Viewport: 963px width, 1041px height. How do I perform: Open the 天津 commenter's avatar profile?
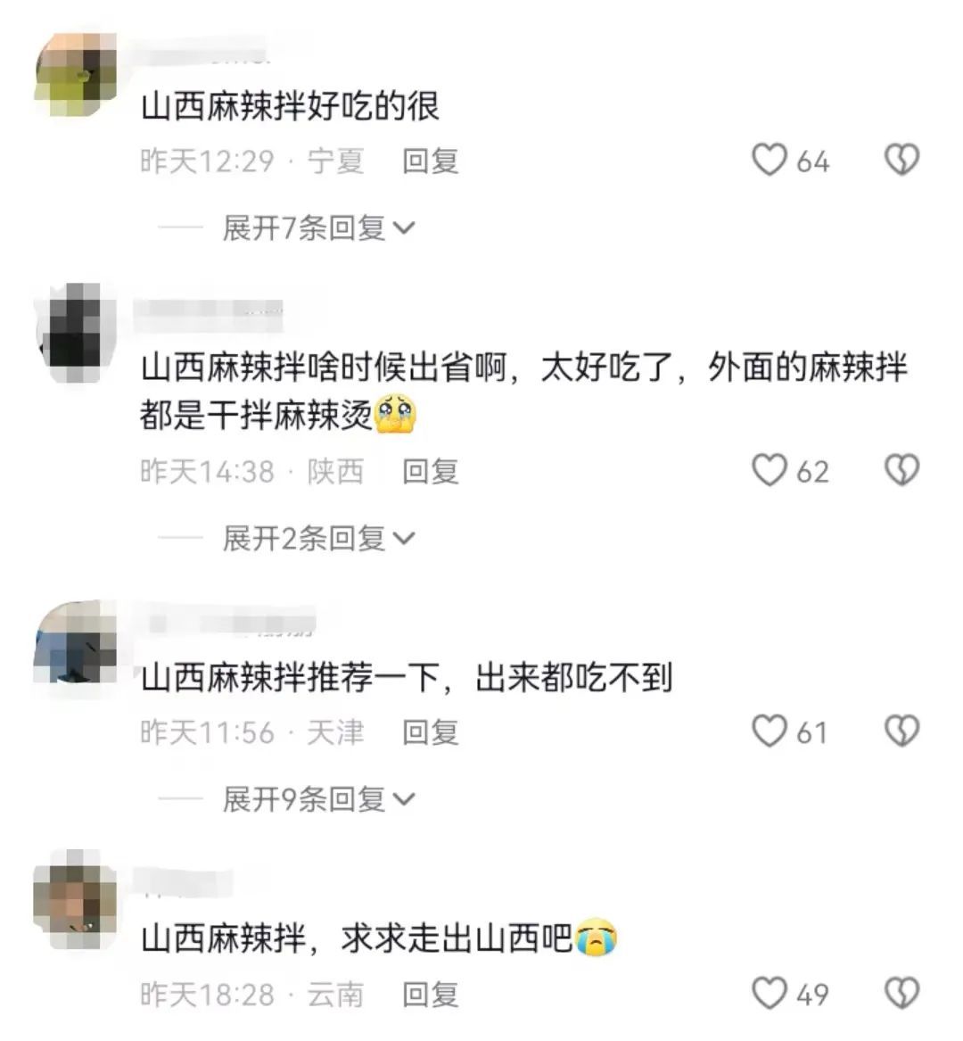(75, 642)
